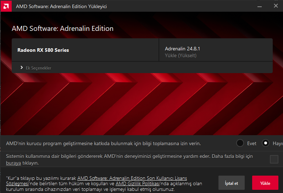283x193 pixels.
Task: Close the AMD installer window
Action: (x=276, y=6)
